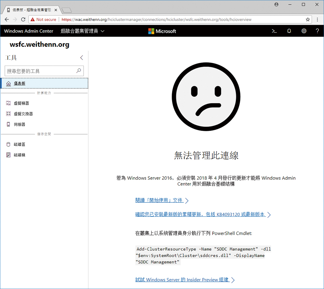Click the 磁碟區 cylinder icon
The width and height of the screenshot is (324, 289).
[x=8, y=144]
